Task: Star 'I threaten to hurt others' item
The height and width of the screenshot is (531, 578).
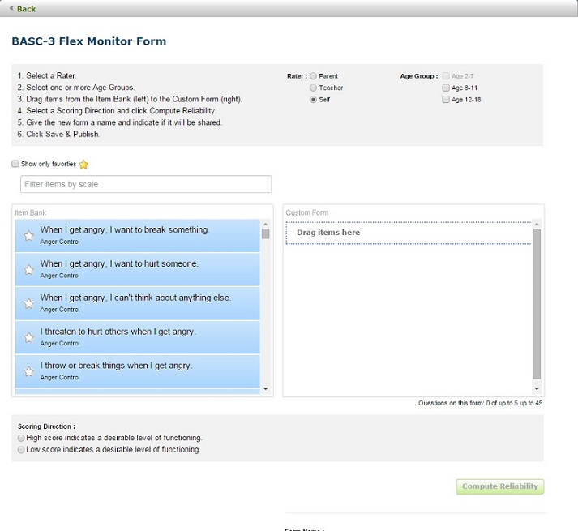Action: (x=28, y=338)
